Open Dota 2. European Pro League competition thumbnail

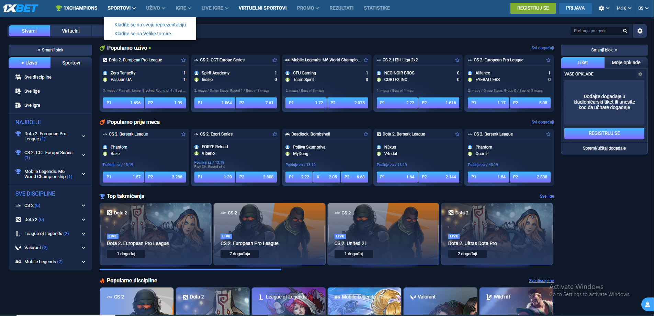pyautogui.click(x=156, y=234)
